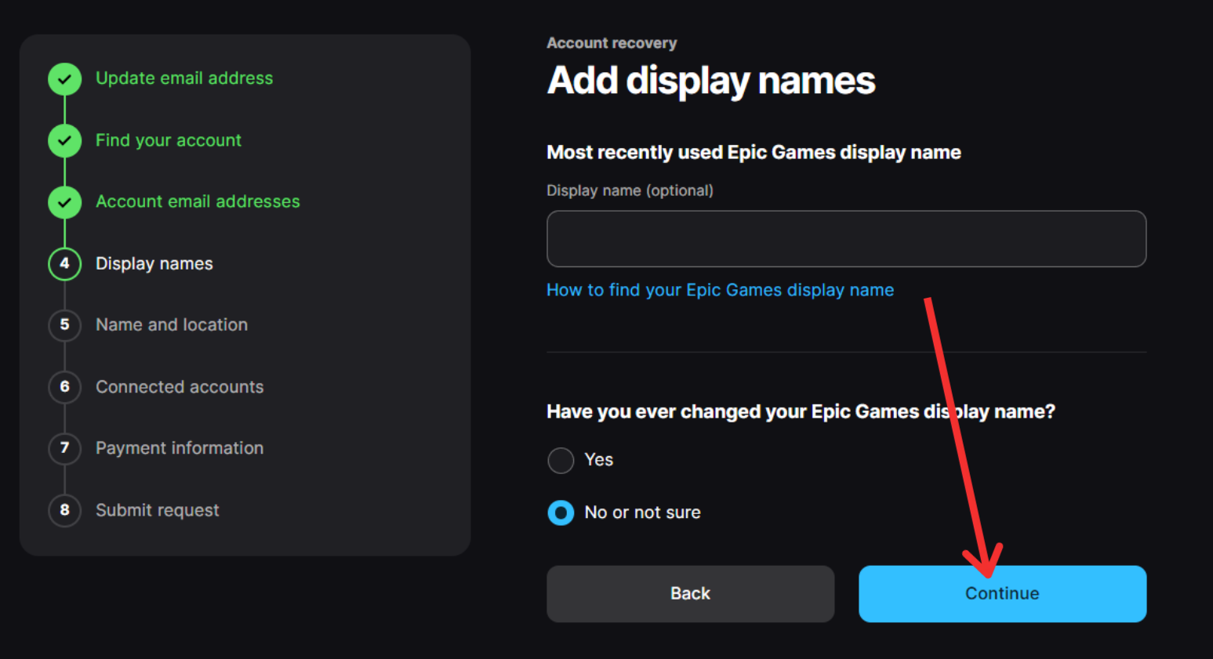Viewport: 1213px width, 659px height.
Task: Open the Update email address step
Action: (184, 78)
